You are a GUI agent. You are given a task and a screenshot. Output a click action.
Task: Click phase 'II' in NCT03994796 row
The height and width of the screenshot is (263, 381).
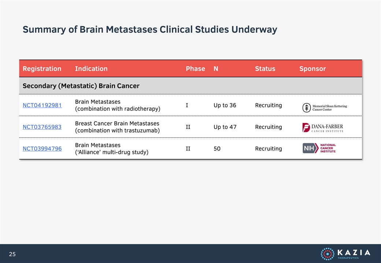click(188, 149)
